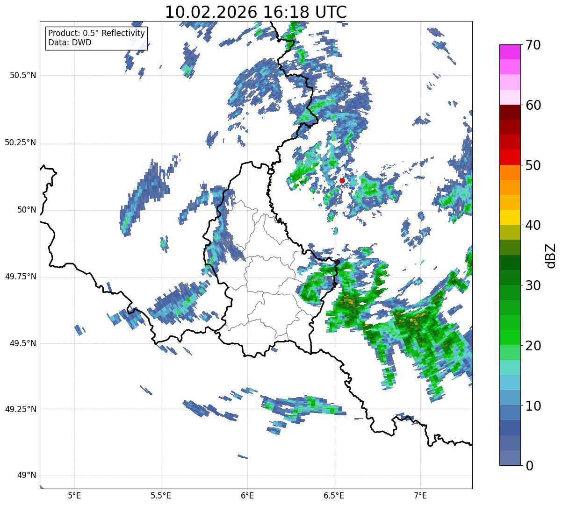Click the 49.5°N latitude label
This screenshot has width=562, height=505.
[22, 343]
